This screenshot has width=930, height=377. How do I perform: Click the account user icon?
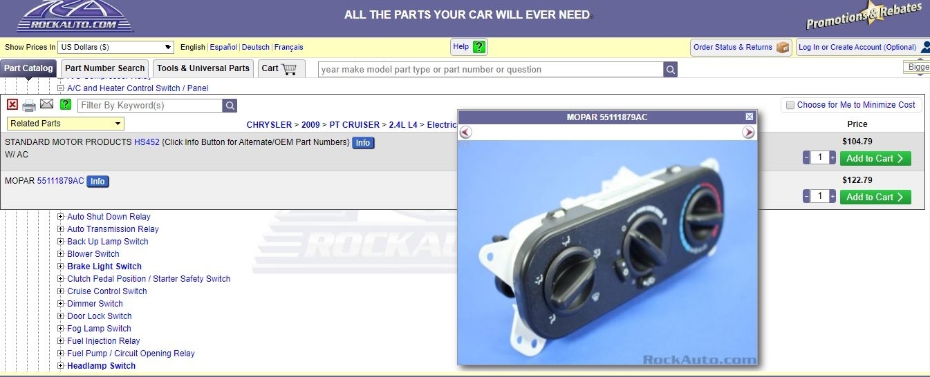coord(925,47)
